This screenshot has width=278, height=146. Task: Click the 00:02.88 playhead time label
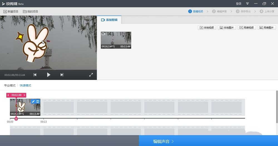click(x=16, y=95)
